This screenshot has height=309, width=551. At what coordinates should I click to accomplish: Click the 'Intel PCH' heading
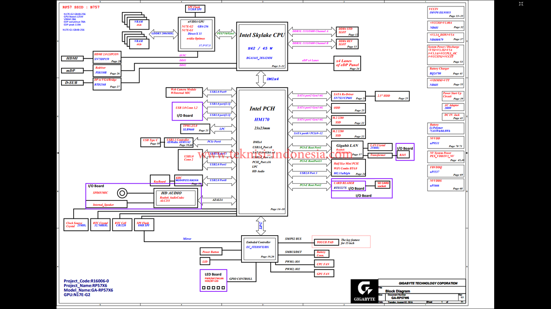[262, 109]
